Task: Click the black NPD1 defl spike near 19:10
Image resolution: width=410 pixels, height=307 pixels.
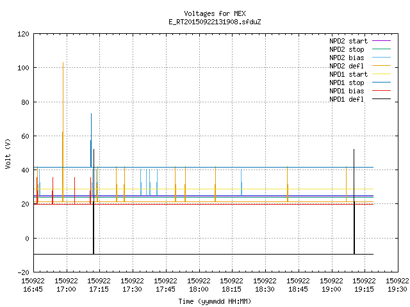Action: [x=354, y=201]
